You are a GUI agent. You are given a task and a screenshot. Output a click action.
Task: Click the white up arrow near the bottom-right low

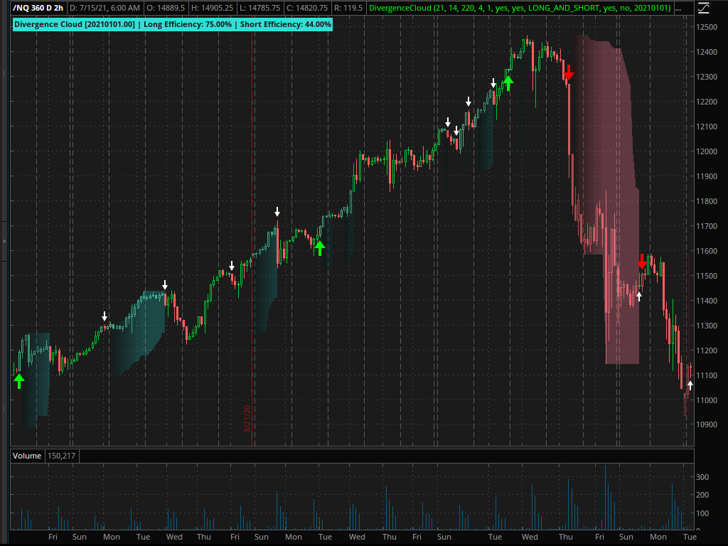(690, 386)
